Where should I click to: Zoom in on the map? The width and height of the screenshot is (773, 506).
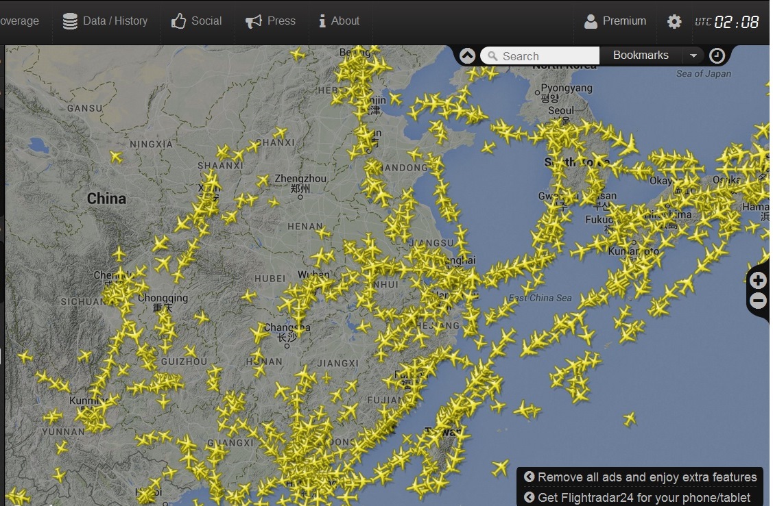pyautogui.click(x=758, y=281)
